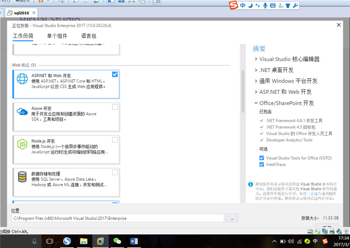Click the Cortana microphone on the taskbar

tap(35, 241)
